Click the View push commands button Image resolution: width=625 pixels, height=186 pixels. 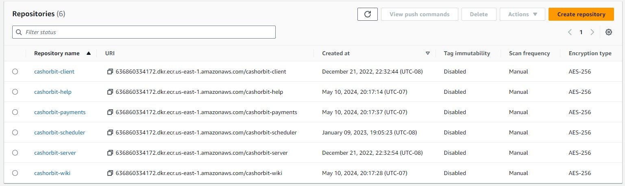tap(419, 14)
